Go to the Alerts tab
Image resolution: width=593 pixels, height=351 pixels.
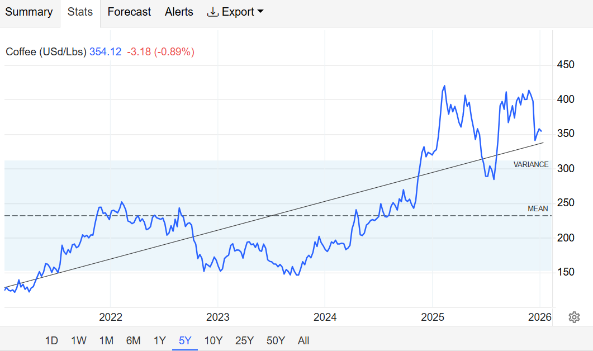(179, 12)
